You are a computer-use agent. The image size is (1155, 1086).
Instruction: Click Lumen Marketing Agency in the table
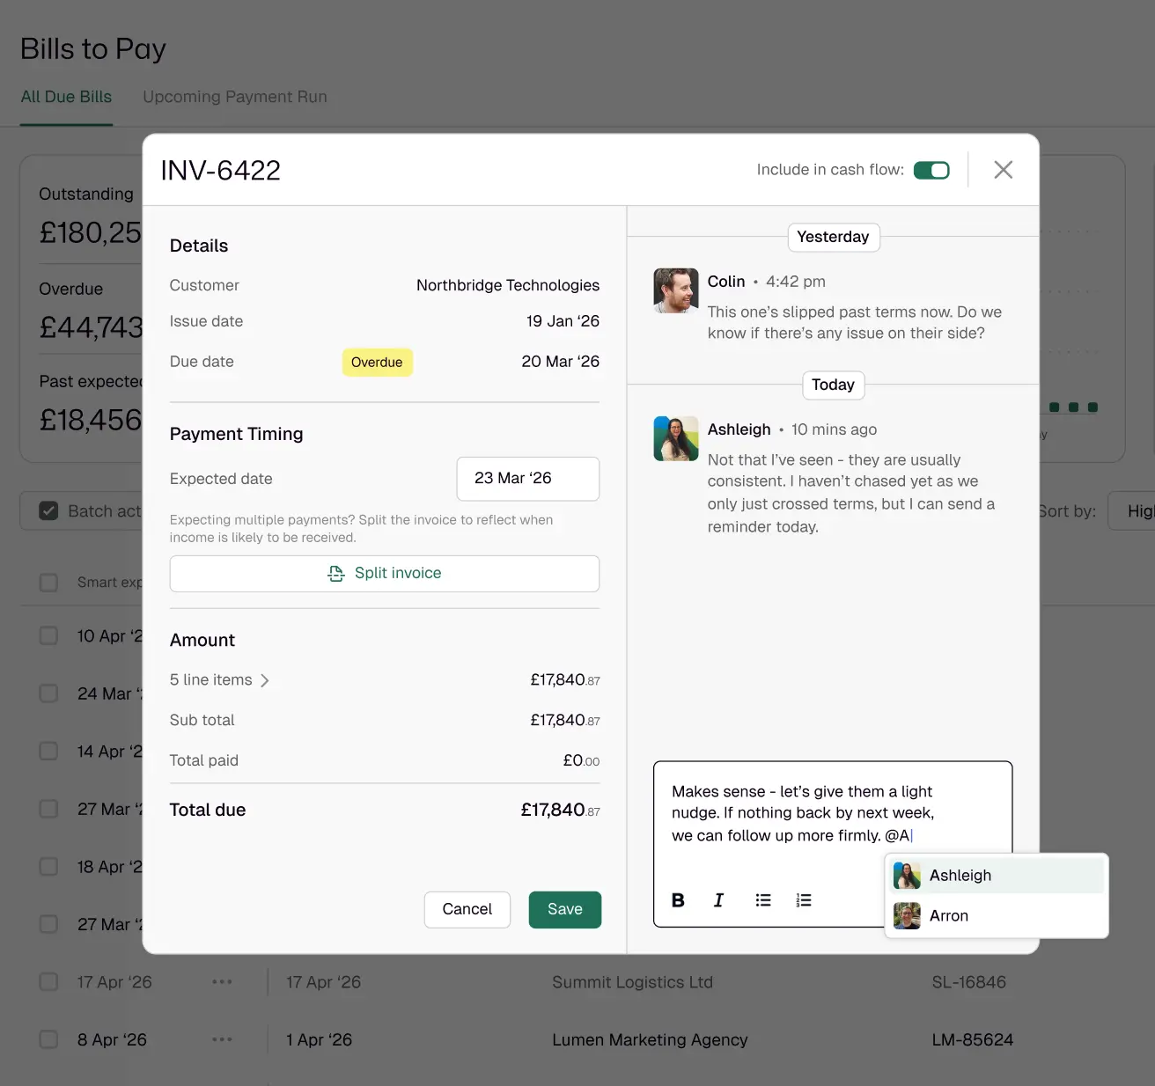[650, 1039]
